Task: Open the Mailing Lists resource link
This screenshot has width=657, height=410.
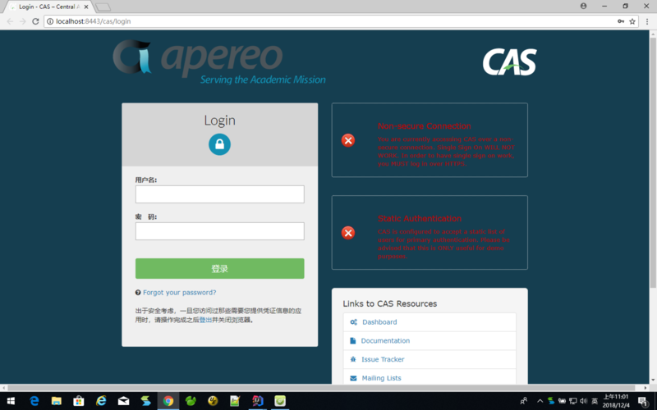Action: [381, 378]
